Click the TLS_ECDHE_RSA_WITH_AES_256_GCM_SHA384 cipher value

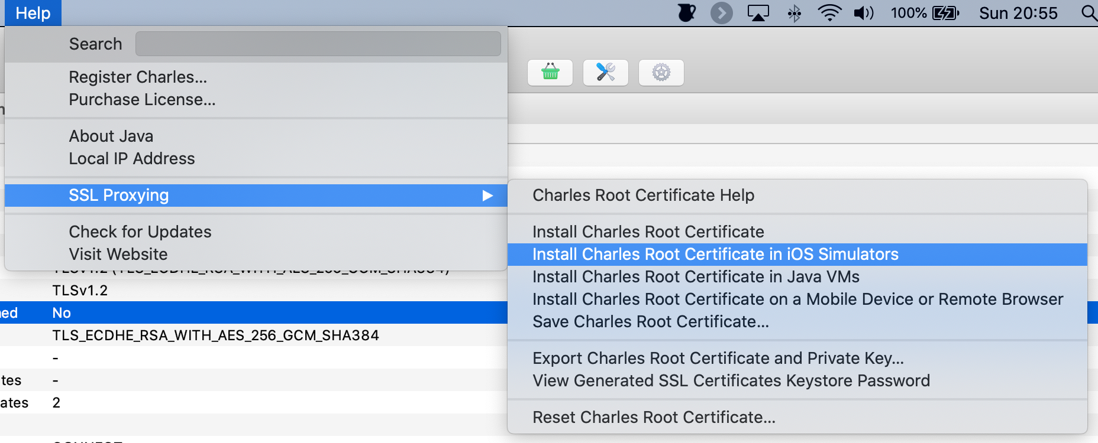point(215,335)
